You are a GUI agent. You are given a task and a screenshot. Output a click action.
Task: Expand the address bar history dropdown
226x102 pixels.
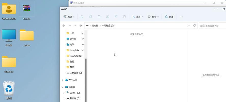[x=189, y=25]
